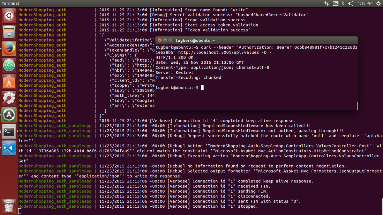Click Request successfully matched the route line
Viewport: 383px width, 215px height.
coord(200,138)
